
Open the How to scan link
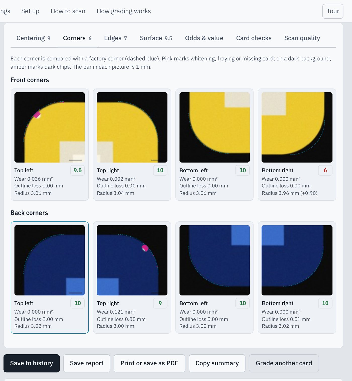pyautogui.click(x=68, y=11)
